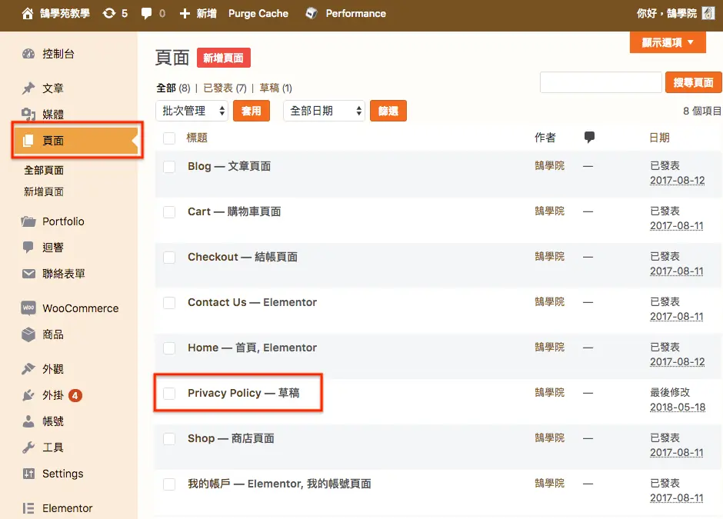Expand the 顯示選項 screen options panel

coord(668,42)
